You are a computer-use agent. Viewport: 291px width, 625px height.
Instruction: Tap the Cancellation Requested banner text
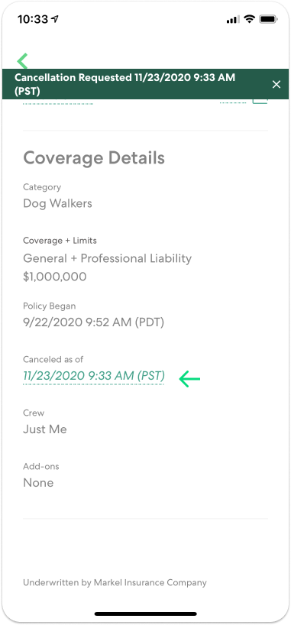[124, 84]
